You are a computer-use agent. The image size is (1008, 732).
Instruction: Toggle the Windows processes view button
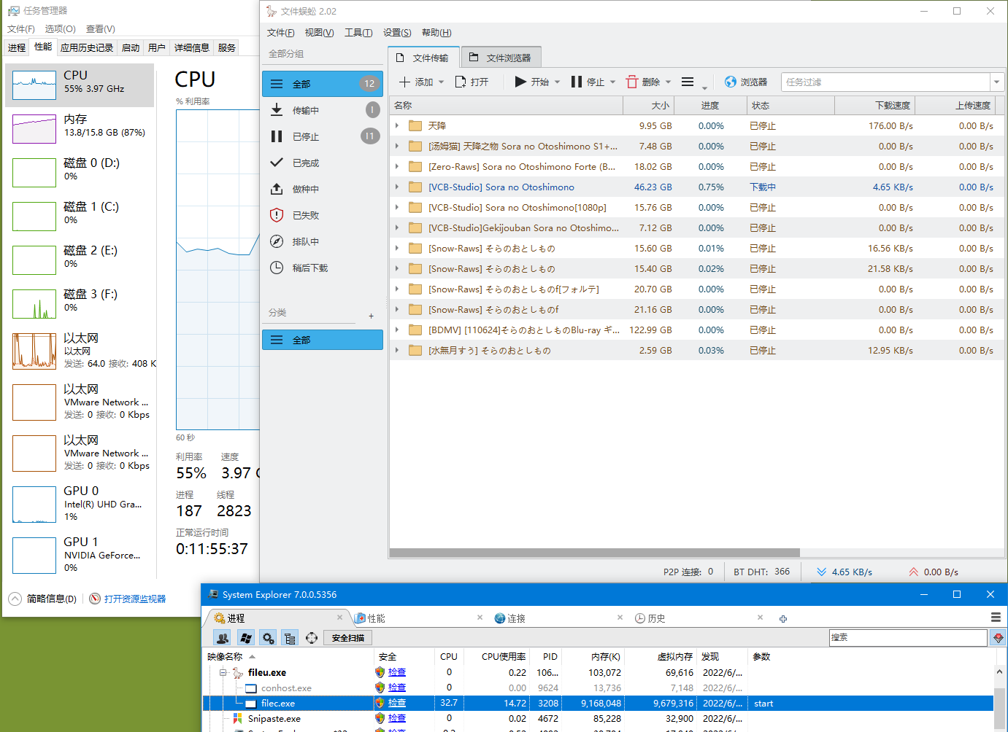pyautogui.click(x=246, y=637)
